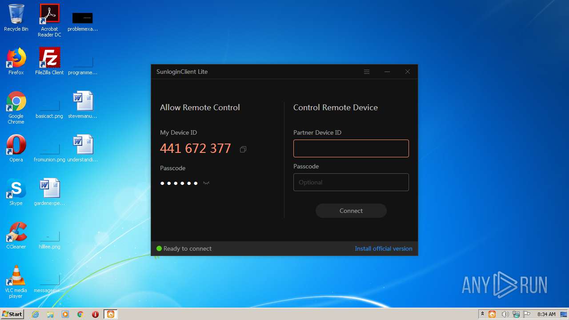
Task: Click the green Ready to connect indicator
Action: (x=159, y=248)
